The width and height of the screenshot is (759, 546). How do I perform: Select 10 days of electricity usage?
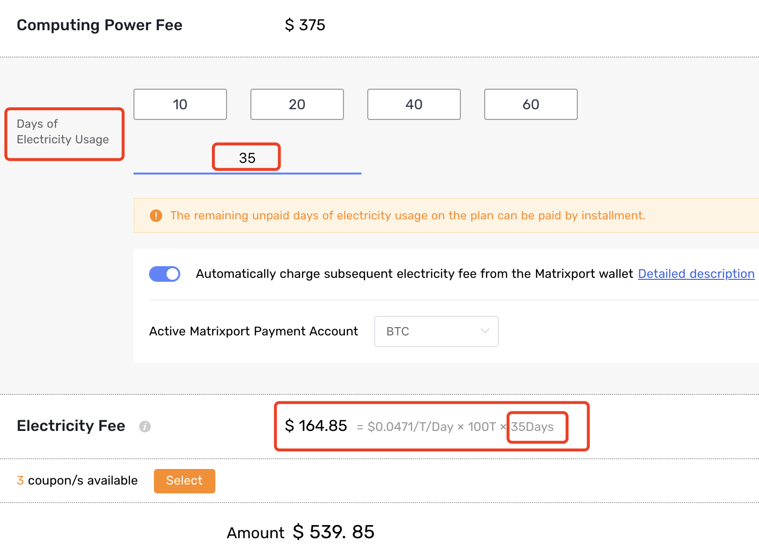pyautogui.click(x=180, y=104)
